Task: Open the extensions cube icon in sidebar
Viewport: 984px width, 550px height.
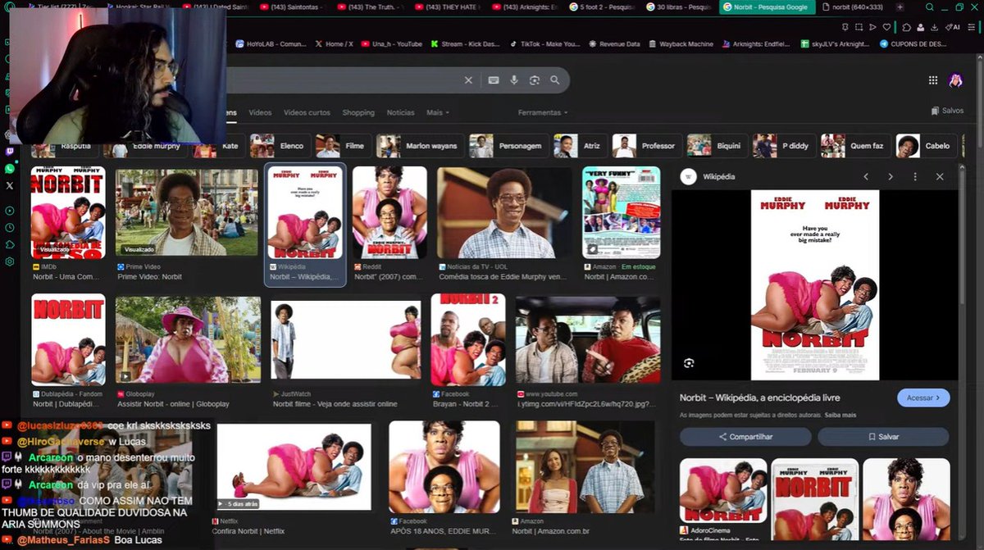Action: point(9,244)
